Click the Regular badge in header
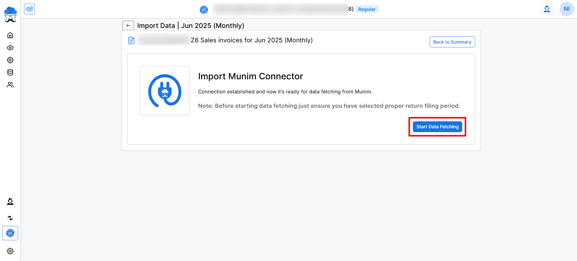Screen dimensions: 577x261 367,9
